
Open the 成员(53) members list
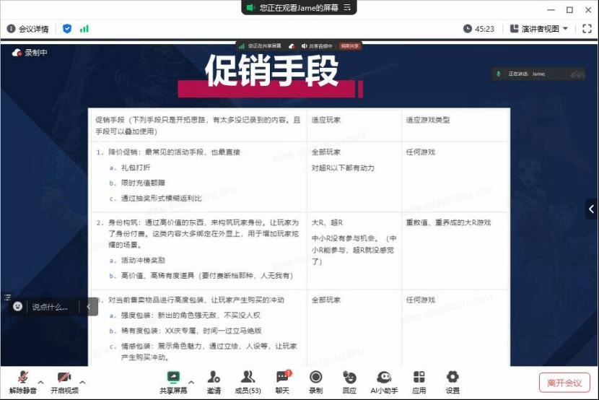248,381
